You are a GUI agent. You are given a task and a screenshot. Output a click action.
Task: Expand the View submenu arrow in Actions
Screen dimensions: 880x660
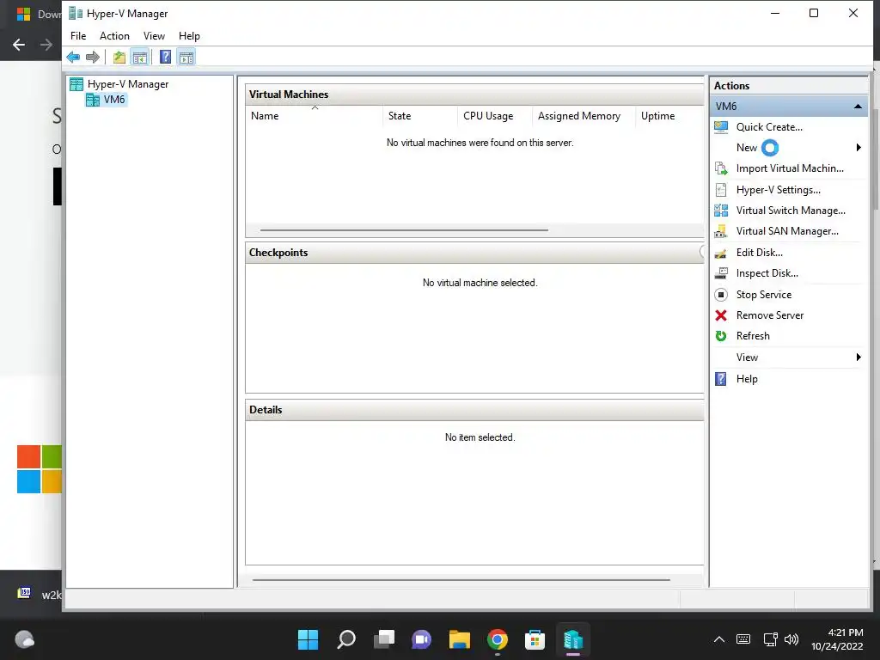859,357
